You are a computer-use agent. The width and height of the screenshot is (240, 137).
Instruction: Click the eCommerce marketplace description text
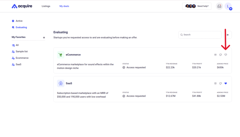(x=85, y=66)
